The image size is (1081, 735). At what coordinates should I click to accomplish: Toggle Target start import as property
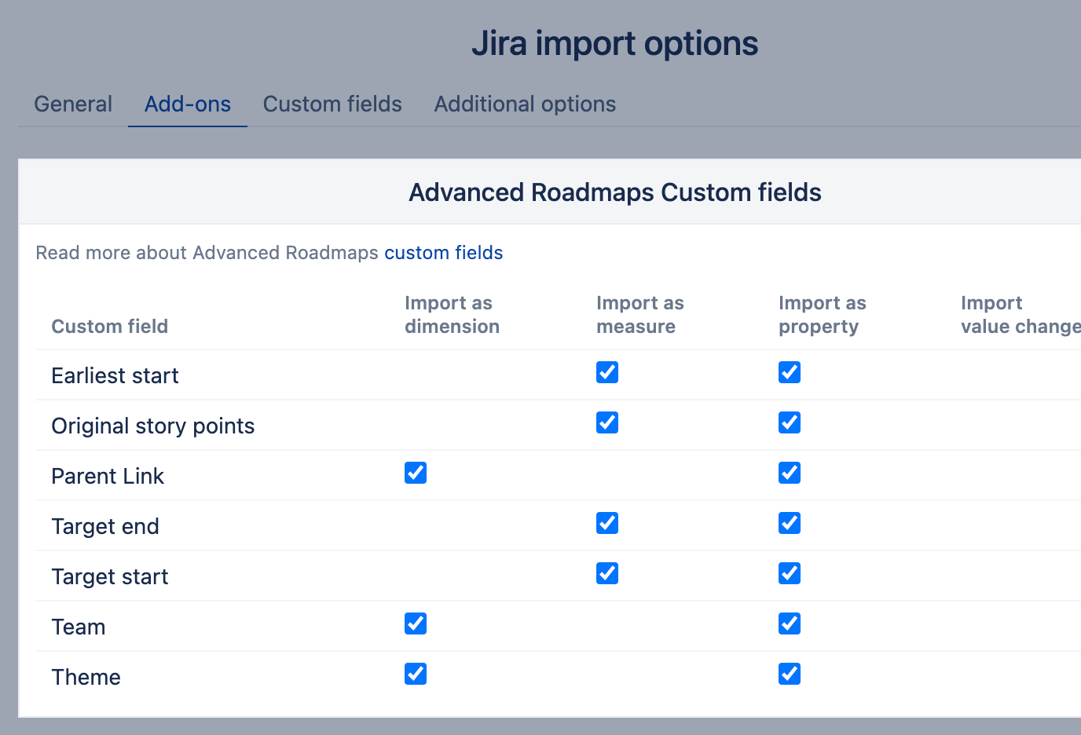(790, 573)
